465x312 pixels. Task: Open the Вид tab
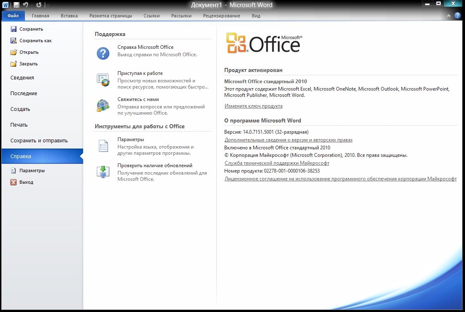(256, 16)
